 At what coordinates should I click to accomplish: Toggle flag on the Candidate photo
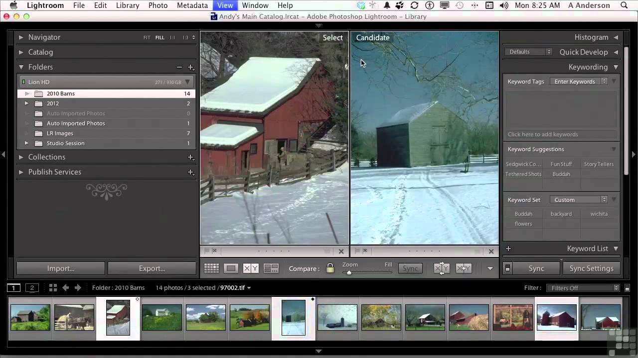point(357,251)
